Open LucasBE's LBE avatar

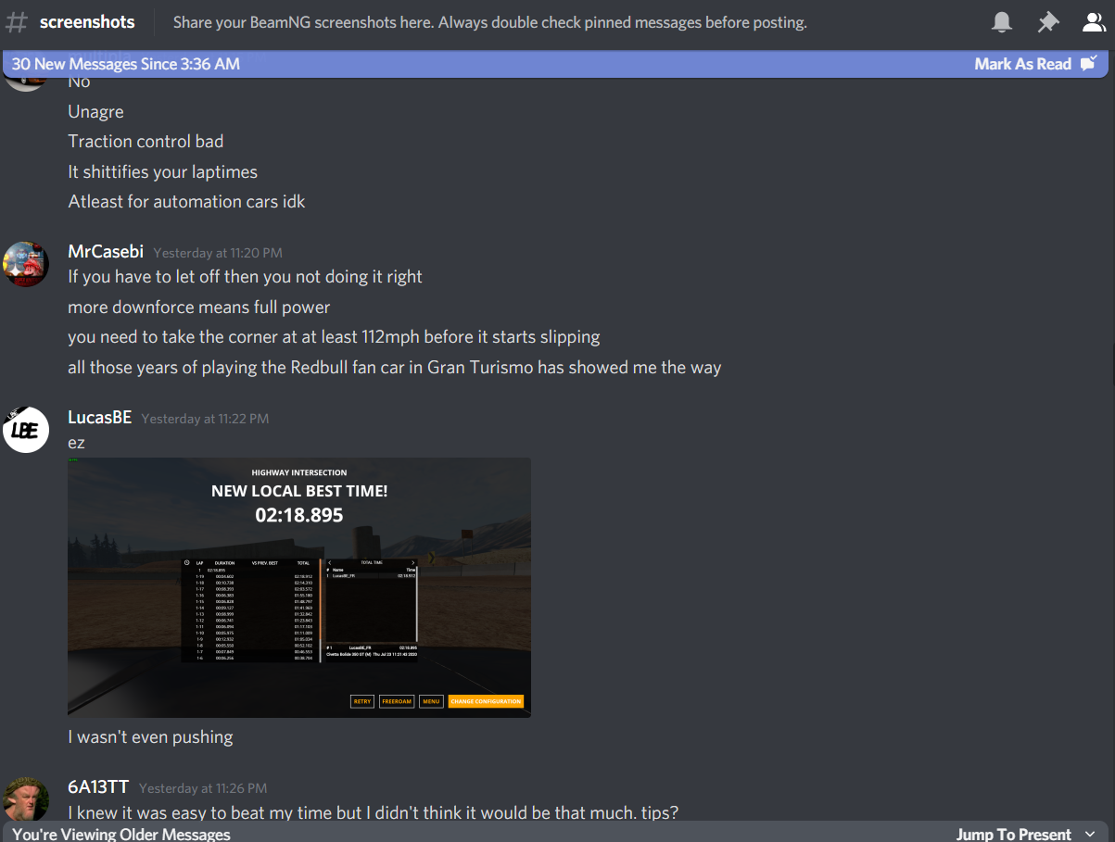tap(26, 430)
